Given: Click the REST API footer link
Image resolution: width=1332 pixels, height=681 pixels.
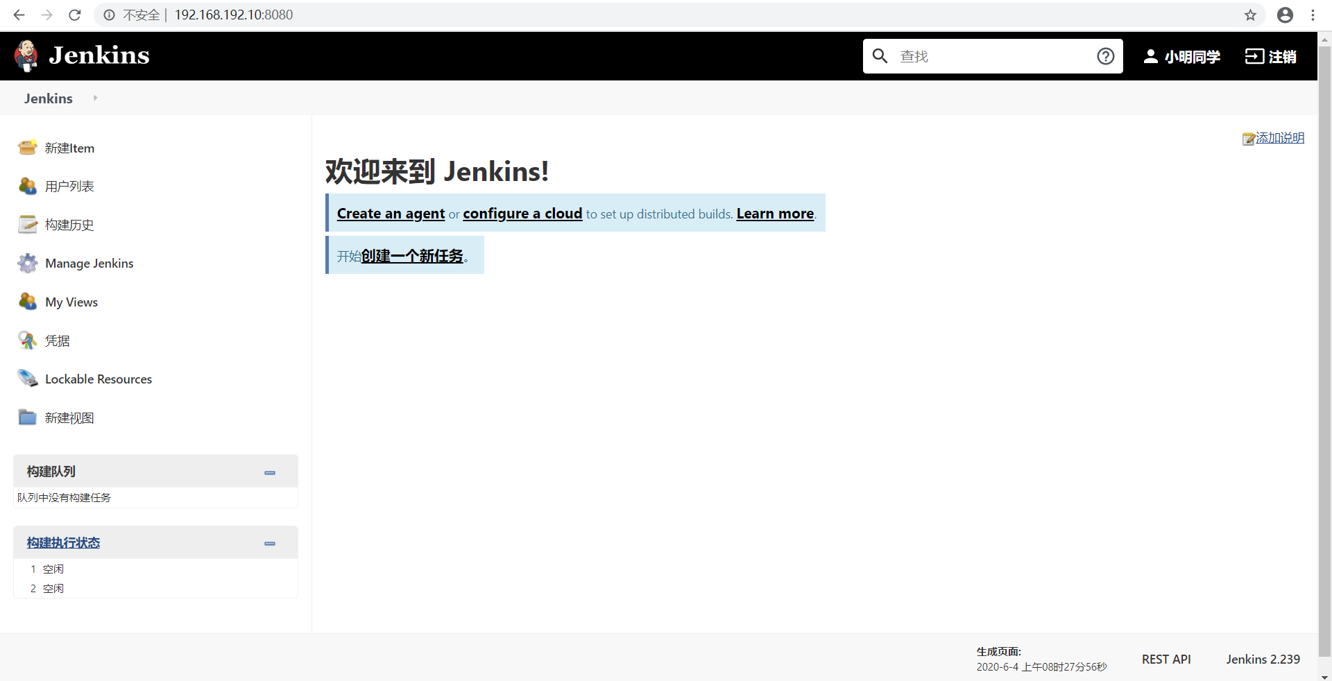Looking at the screenshot, I should click(x=1166, y=659).
